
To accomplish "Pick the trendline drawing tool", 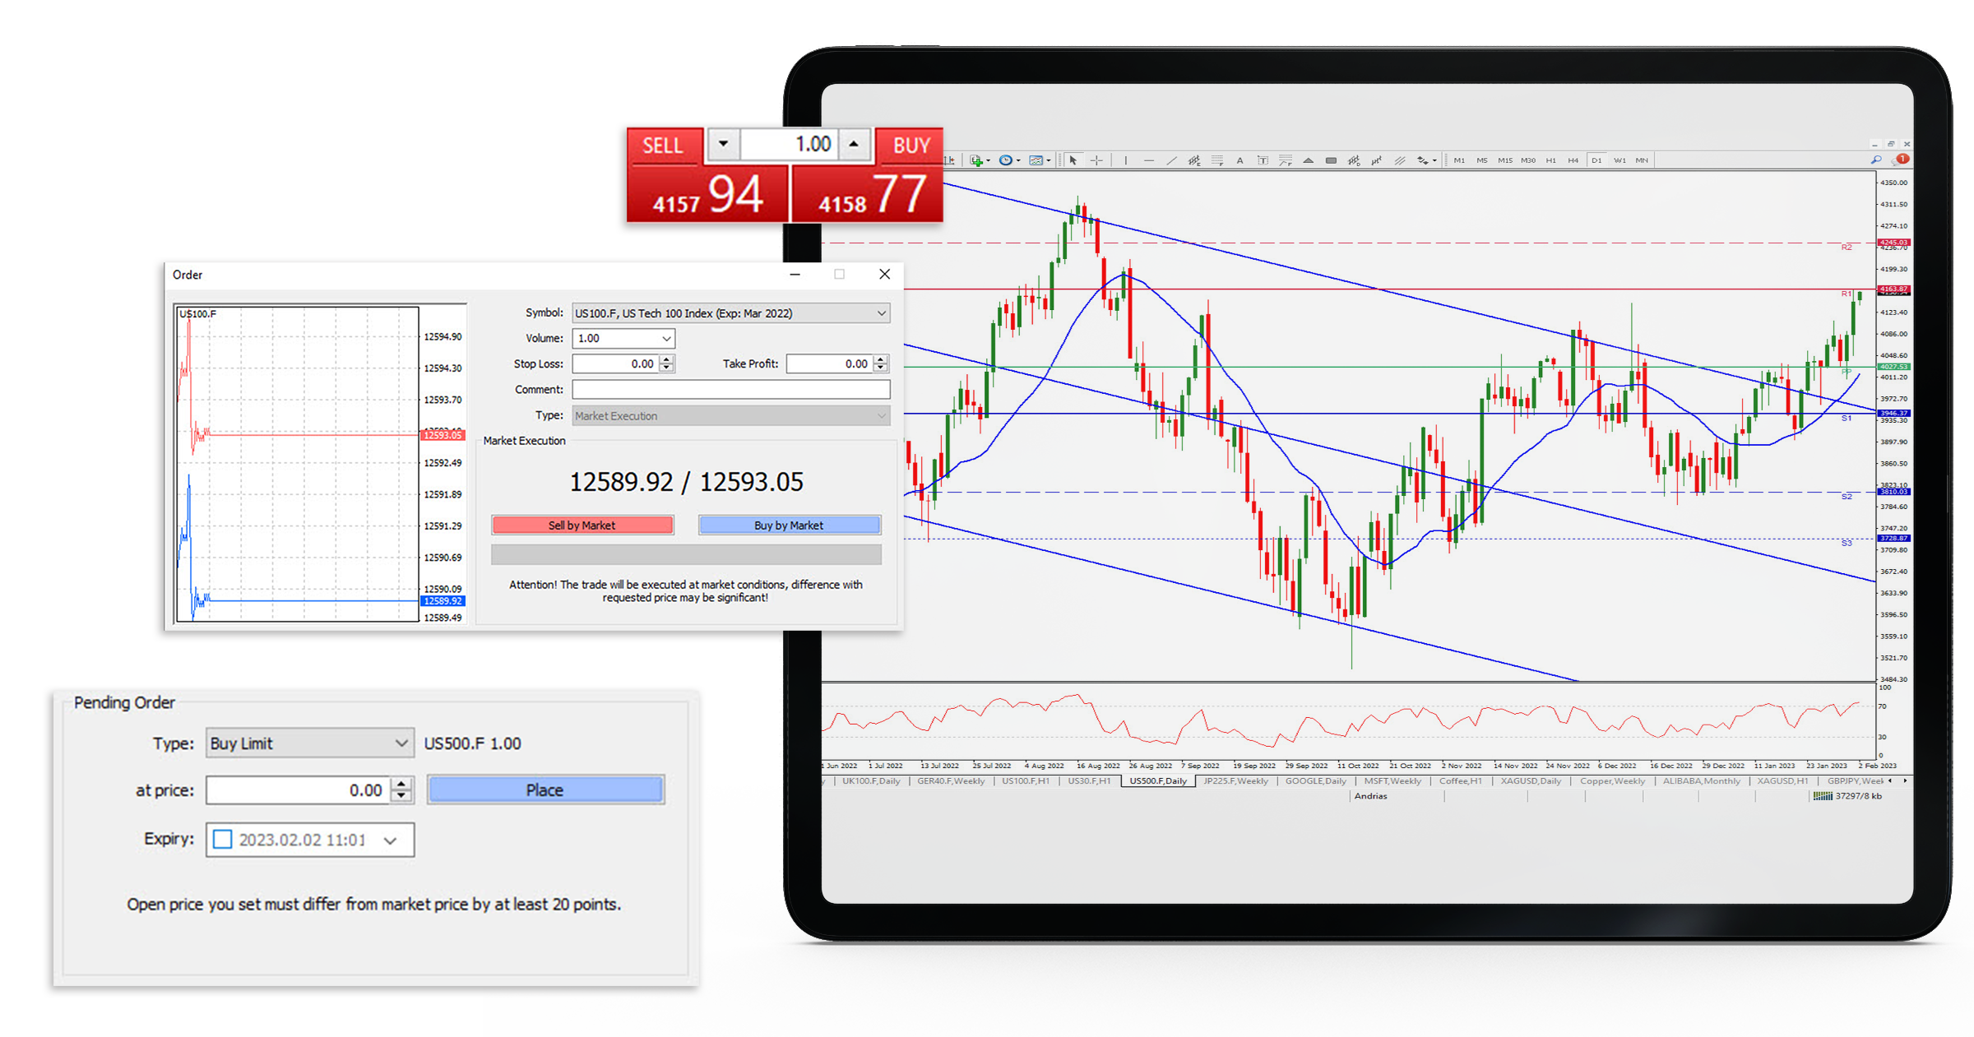I will [x=1171, y=160].
